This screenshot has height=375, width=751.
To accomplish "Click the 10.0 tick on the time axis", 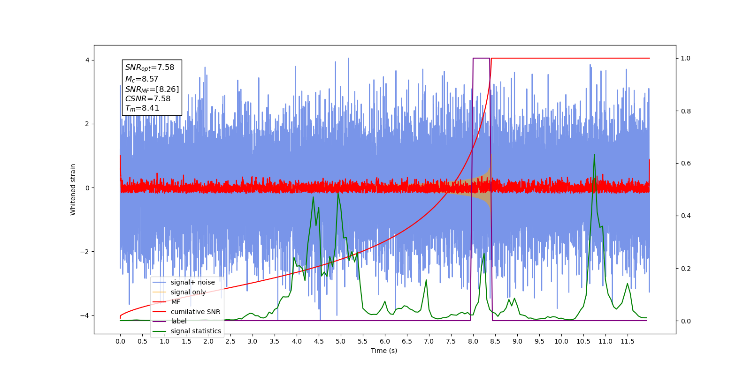I will click(561, 341).
